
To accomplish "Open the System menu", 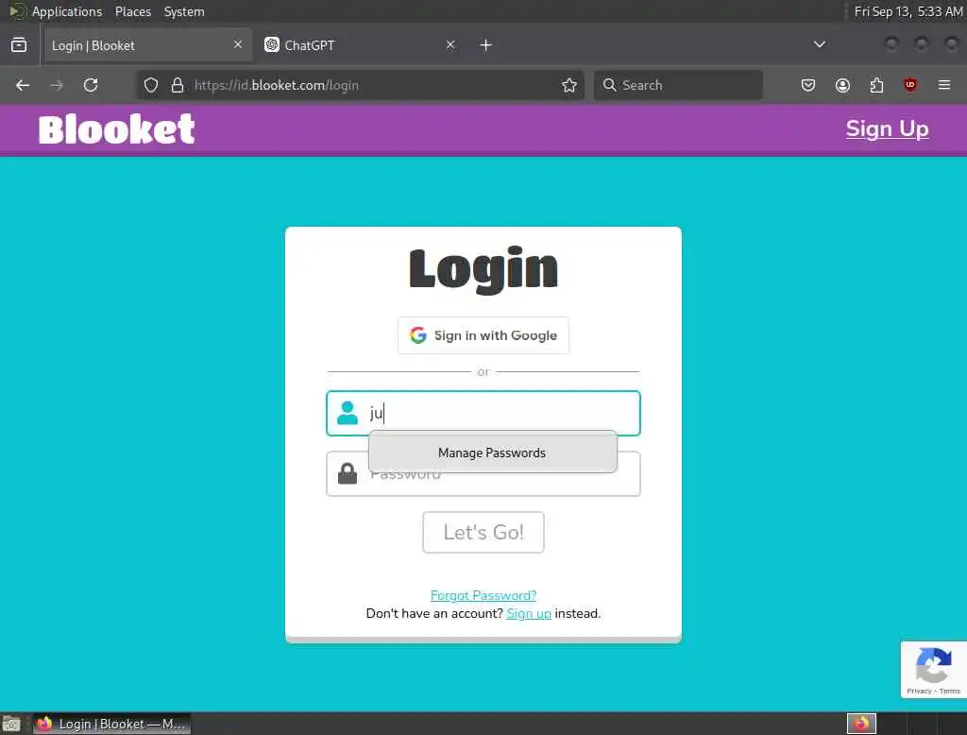I will pyautogui.click(x=184, y=11).
